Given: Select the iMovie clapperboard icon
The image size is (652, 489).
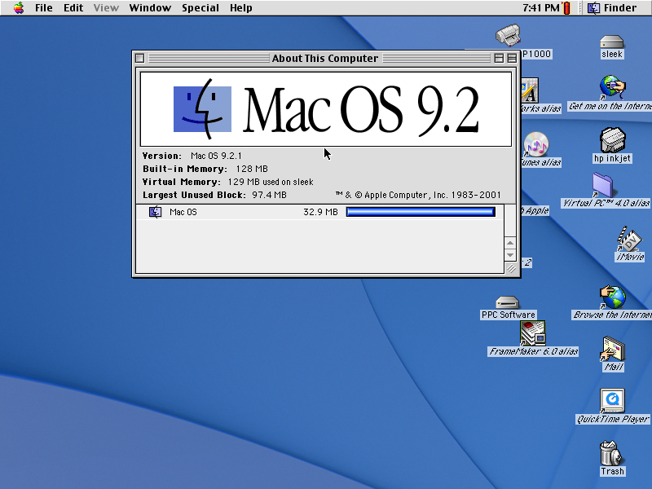Looking at the screenshot, I should pos(629,239).
